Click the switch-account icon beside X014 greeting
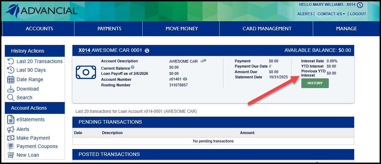The height and width of the screenshot is (164, 381). coord(360,5)
